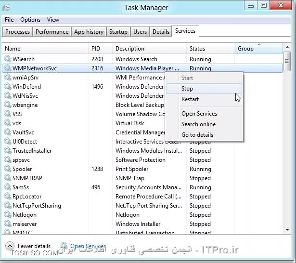Click the gear icon beside WinDefend
Viewport: 296px width, 263px height.
[x=8, y=86]
